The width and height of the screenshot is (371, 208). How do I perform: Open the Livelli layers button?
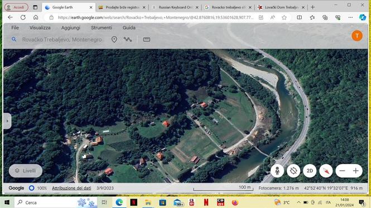point(26,171)
